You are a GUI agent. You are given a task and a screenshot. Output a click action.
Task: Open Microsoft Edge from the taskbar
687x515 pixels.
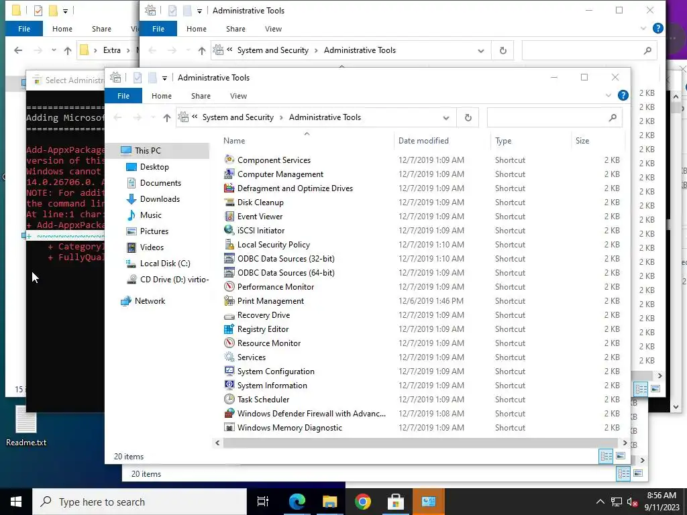pos(297,502)
